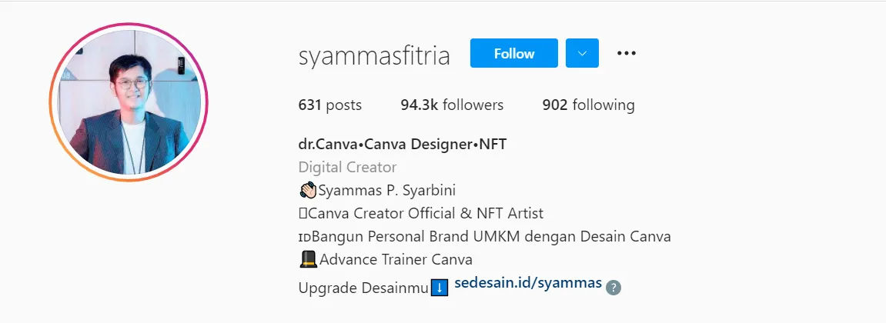Expand suggested accounts with chevron button
Screen dimensions: 886x323
point(582,53)
